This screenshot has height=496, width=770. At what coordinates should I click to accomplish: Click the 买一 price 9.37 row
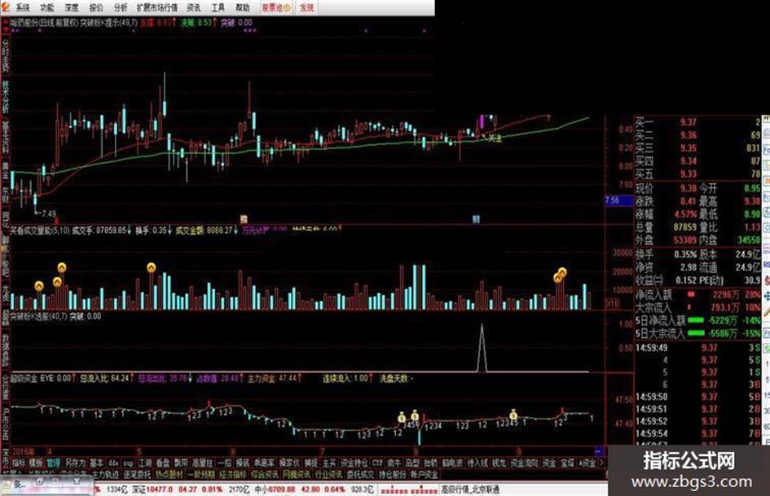pyautogui.click(x=697, y=122)
